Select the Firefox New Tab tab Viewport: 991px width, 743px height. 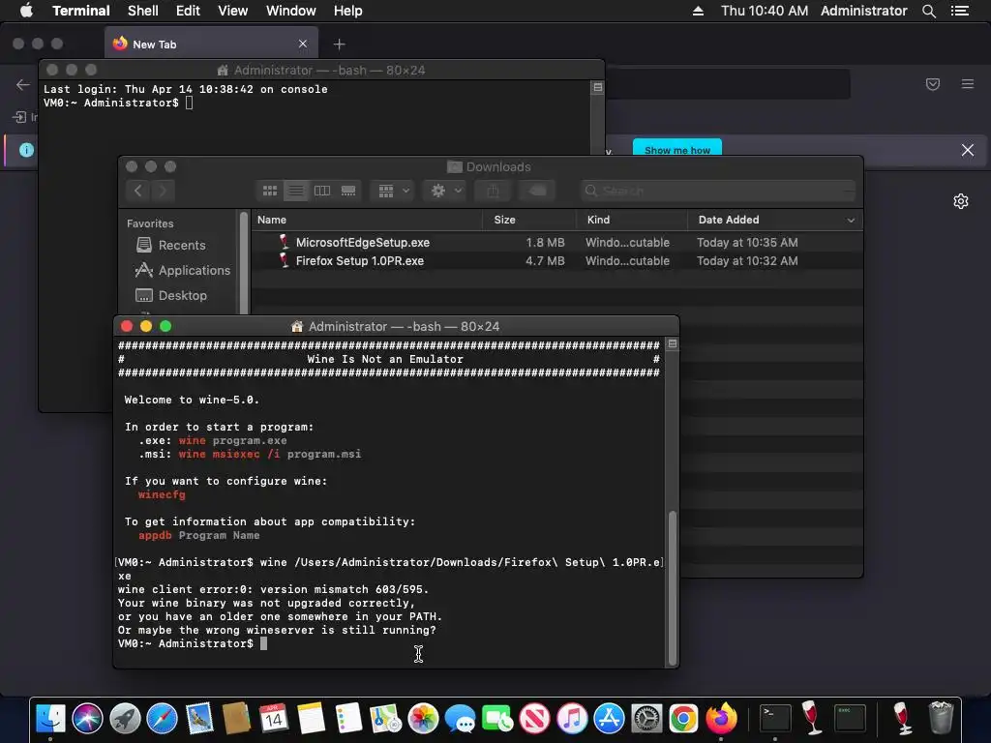pyautogui.click(x=211, y=45)
